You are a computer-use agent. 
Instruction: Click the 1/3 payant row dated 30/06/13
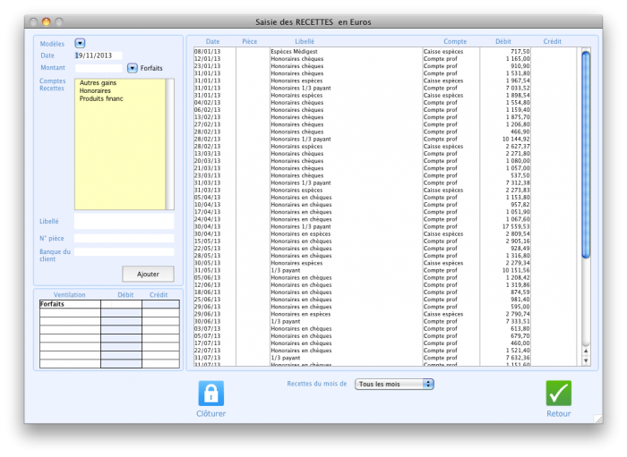pos(385,321)
